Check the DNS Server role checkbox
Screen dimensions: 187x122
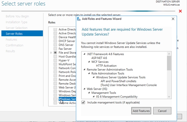coord(55,45)
